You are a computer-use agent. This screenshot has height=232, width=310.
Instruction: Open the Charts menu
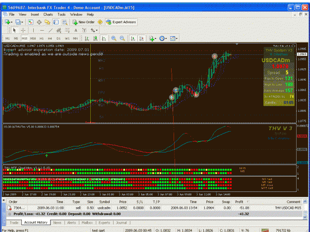[x=48, y=14]
